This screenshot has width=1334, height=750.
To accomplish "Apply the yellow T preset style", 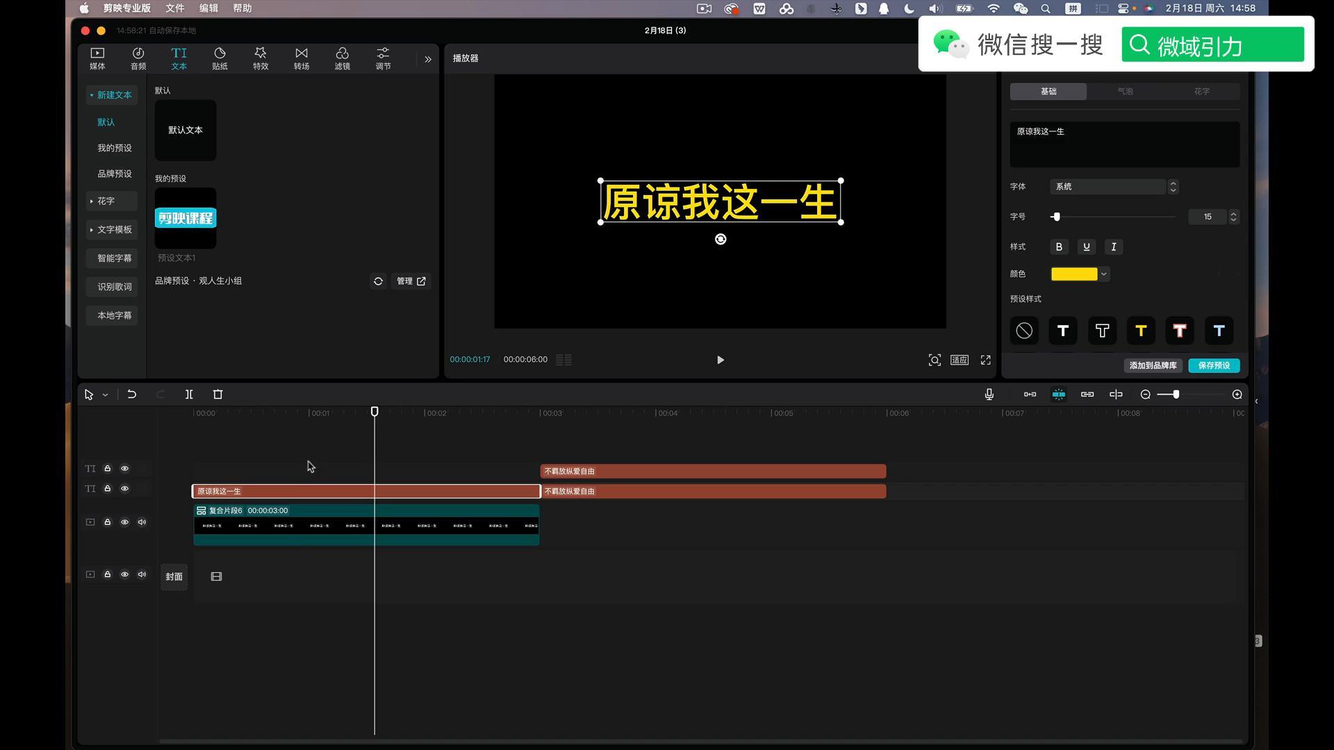I will click(1141, 331).
